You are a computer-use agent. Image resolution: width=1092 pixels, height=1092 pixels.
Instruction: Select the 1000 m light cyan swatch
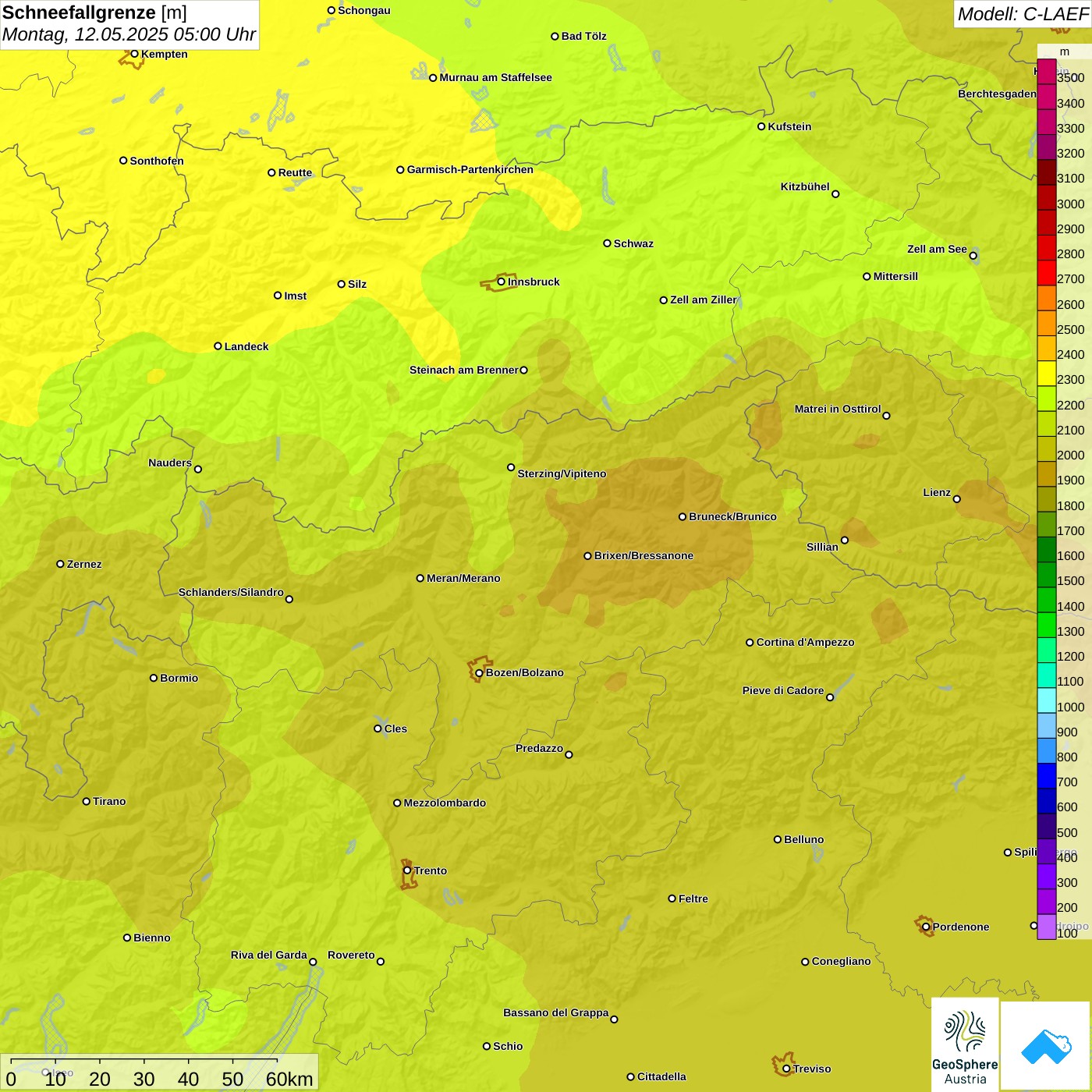tap(1047, 700)
